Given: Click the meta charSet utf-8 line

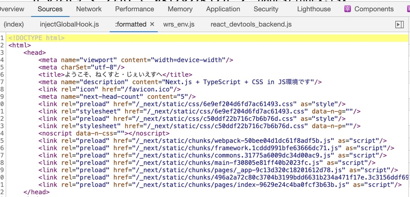Looking at the screenshot, I should [81, 67].
